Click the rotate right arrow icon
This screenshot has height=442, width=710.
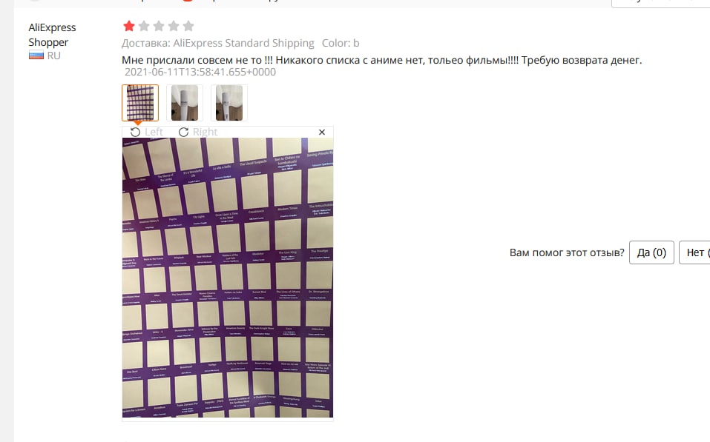(183, 132)
